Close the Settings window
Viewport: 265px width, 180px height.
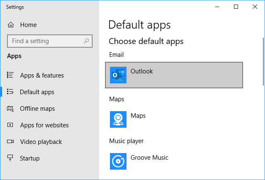[255, 7]
